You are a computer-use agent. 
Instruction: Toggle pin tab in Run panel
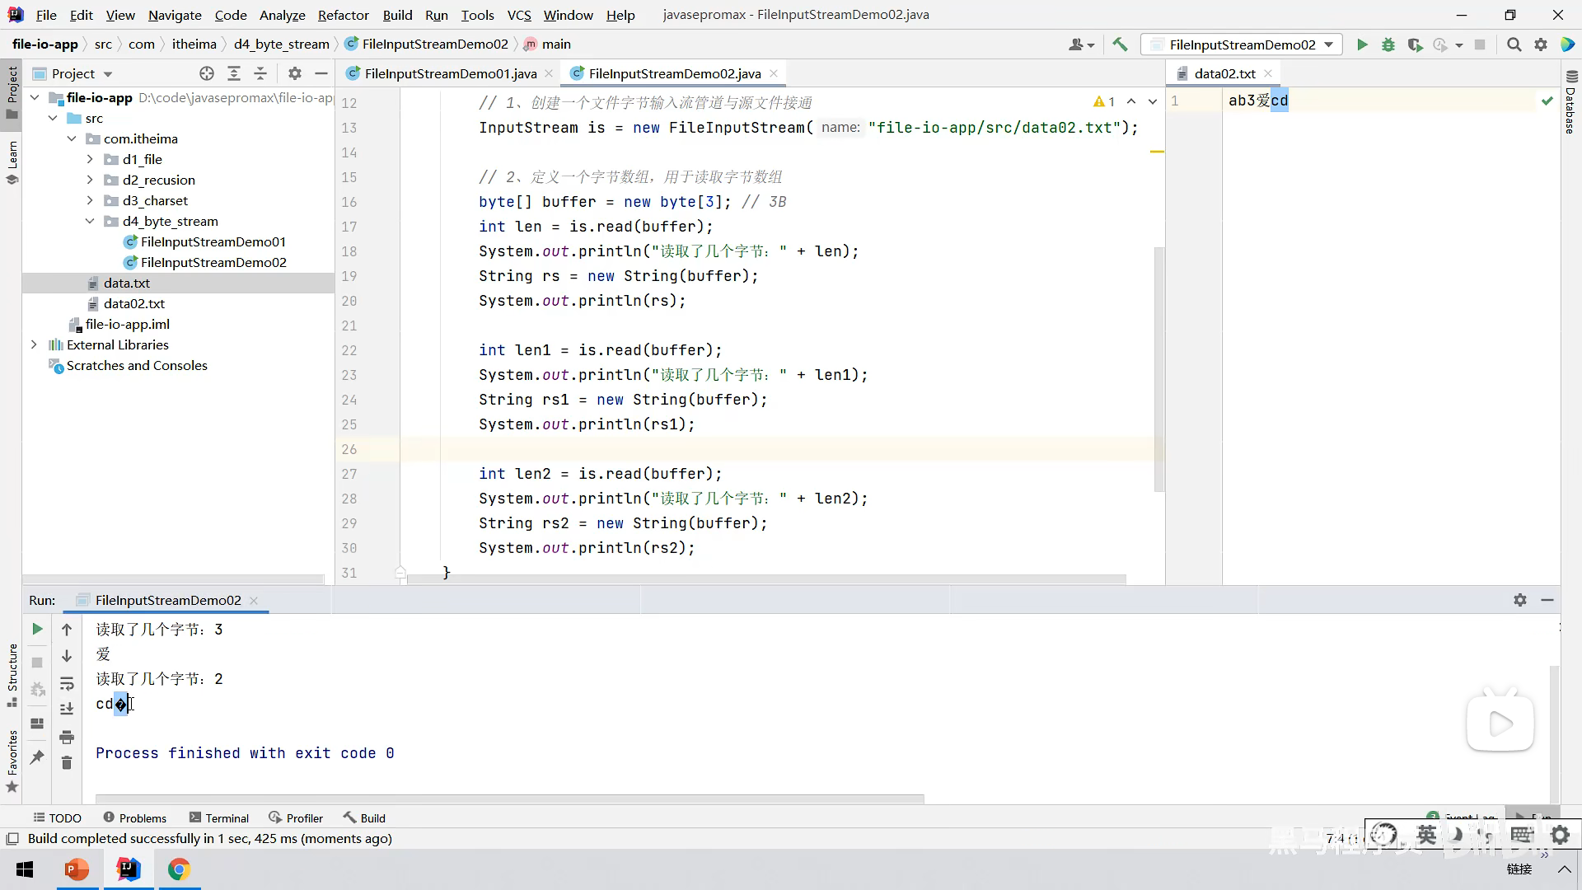tap(37, 756)
